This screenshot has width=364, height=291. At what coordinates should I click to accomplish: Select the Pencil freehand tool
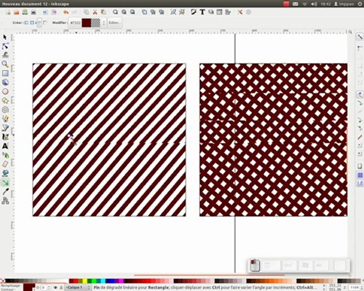coord(5,119)
